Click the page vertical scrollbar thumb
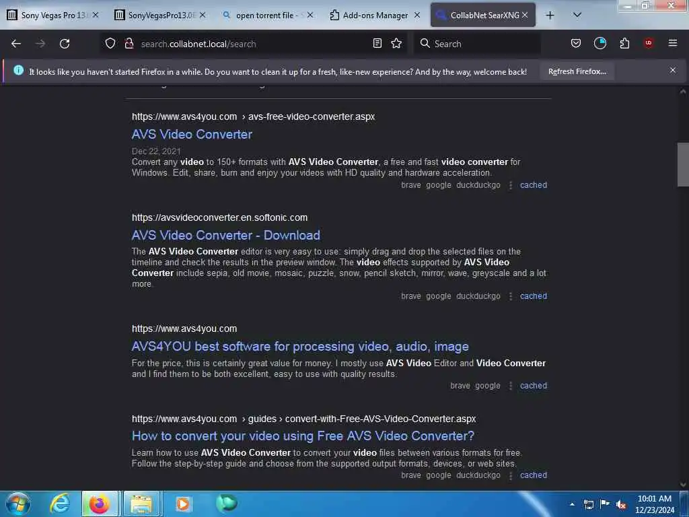The width and height of the screenshot is (689, 517). pos(683,164)
